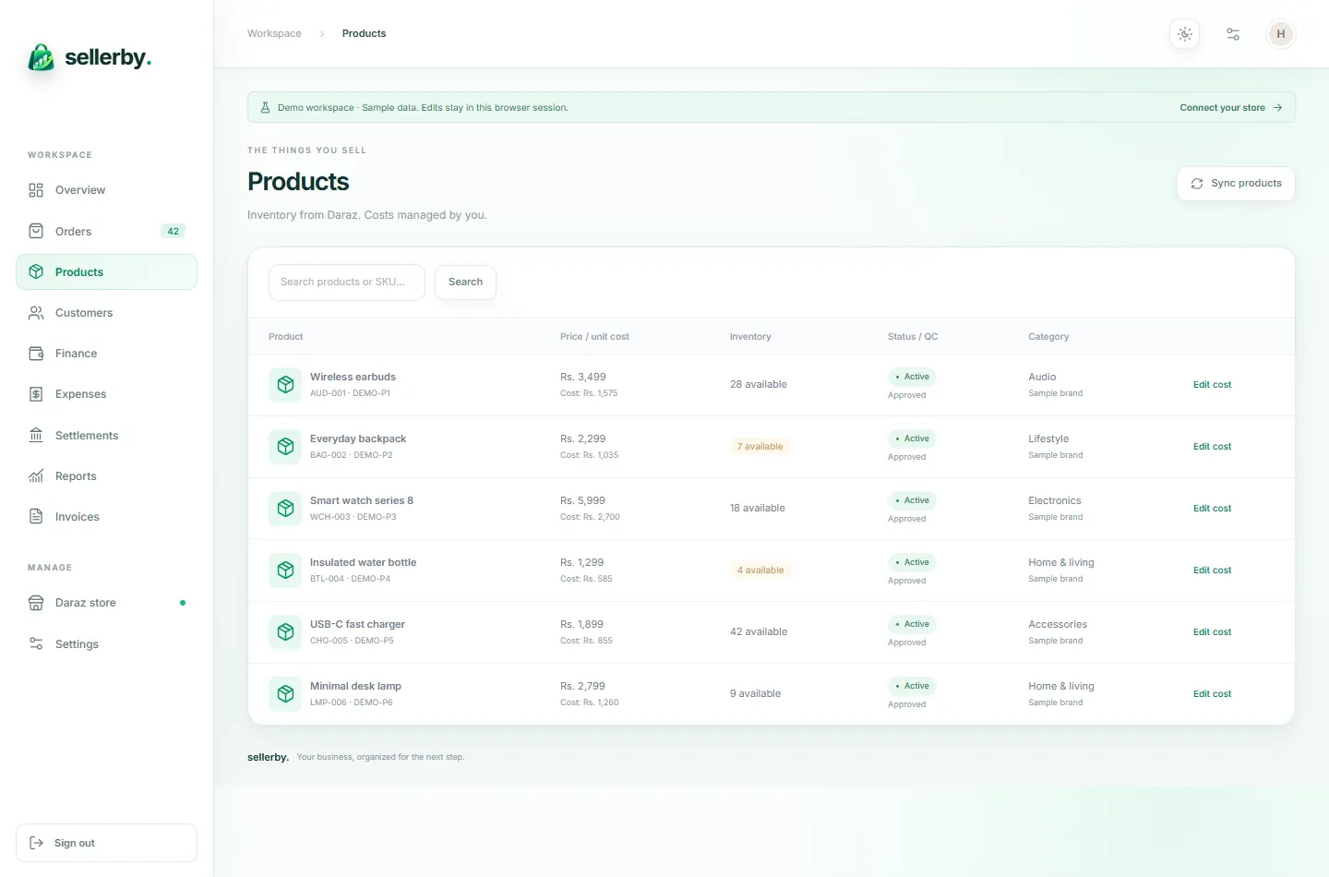Click the Orders bag icon in sidebar

pos(36,231)
